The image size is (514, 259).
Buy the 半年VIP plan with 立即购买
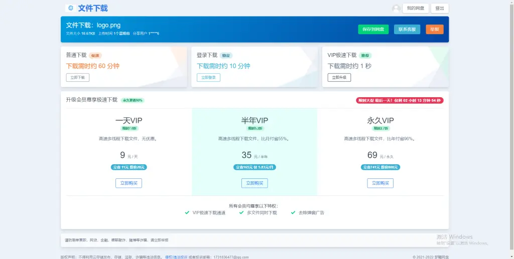(x=254, y=183)
